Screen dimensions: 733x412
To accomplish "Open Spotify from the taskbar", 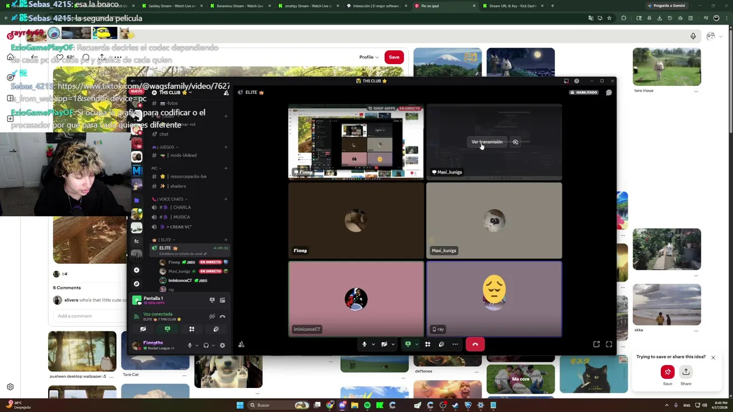I will pos(367,405).
